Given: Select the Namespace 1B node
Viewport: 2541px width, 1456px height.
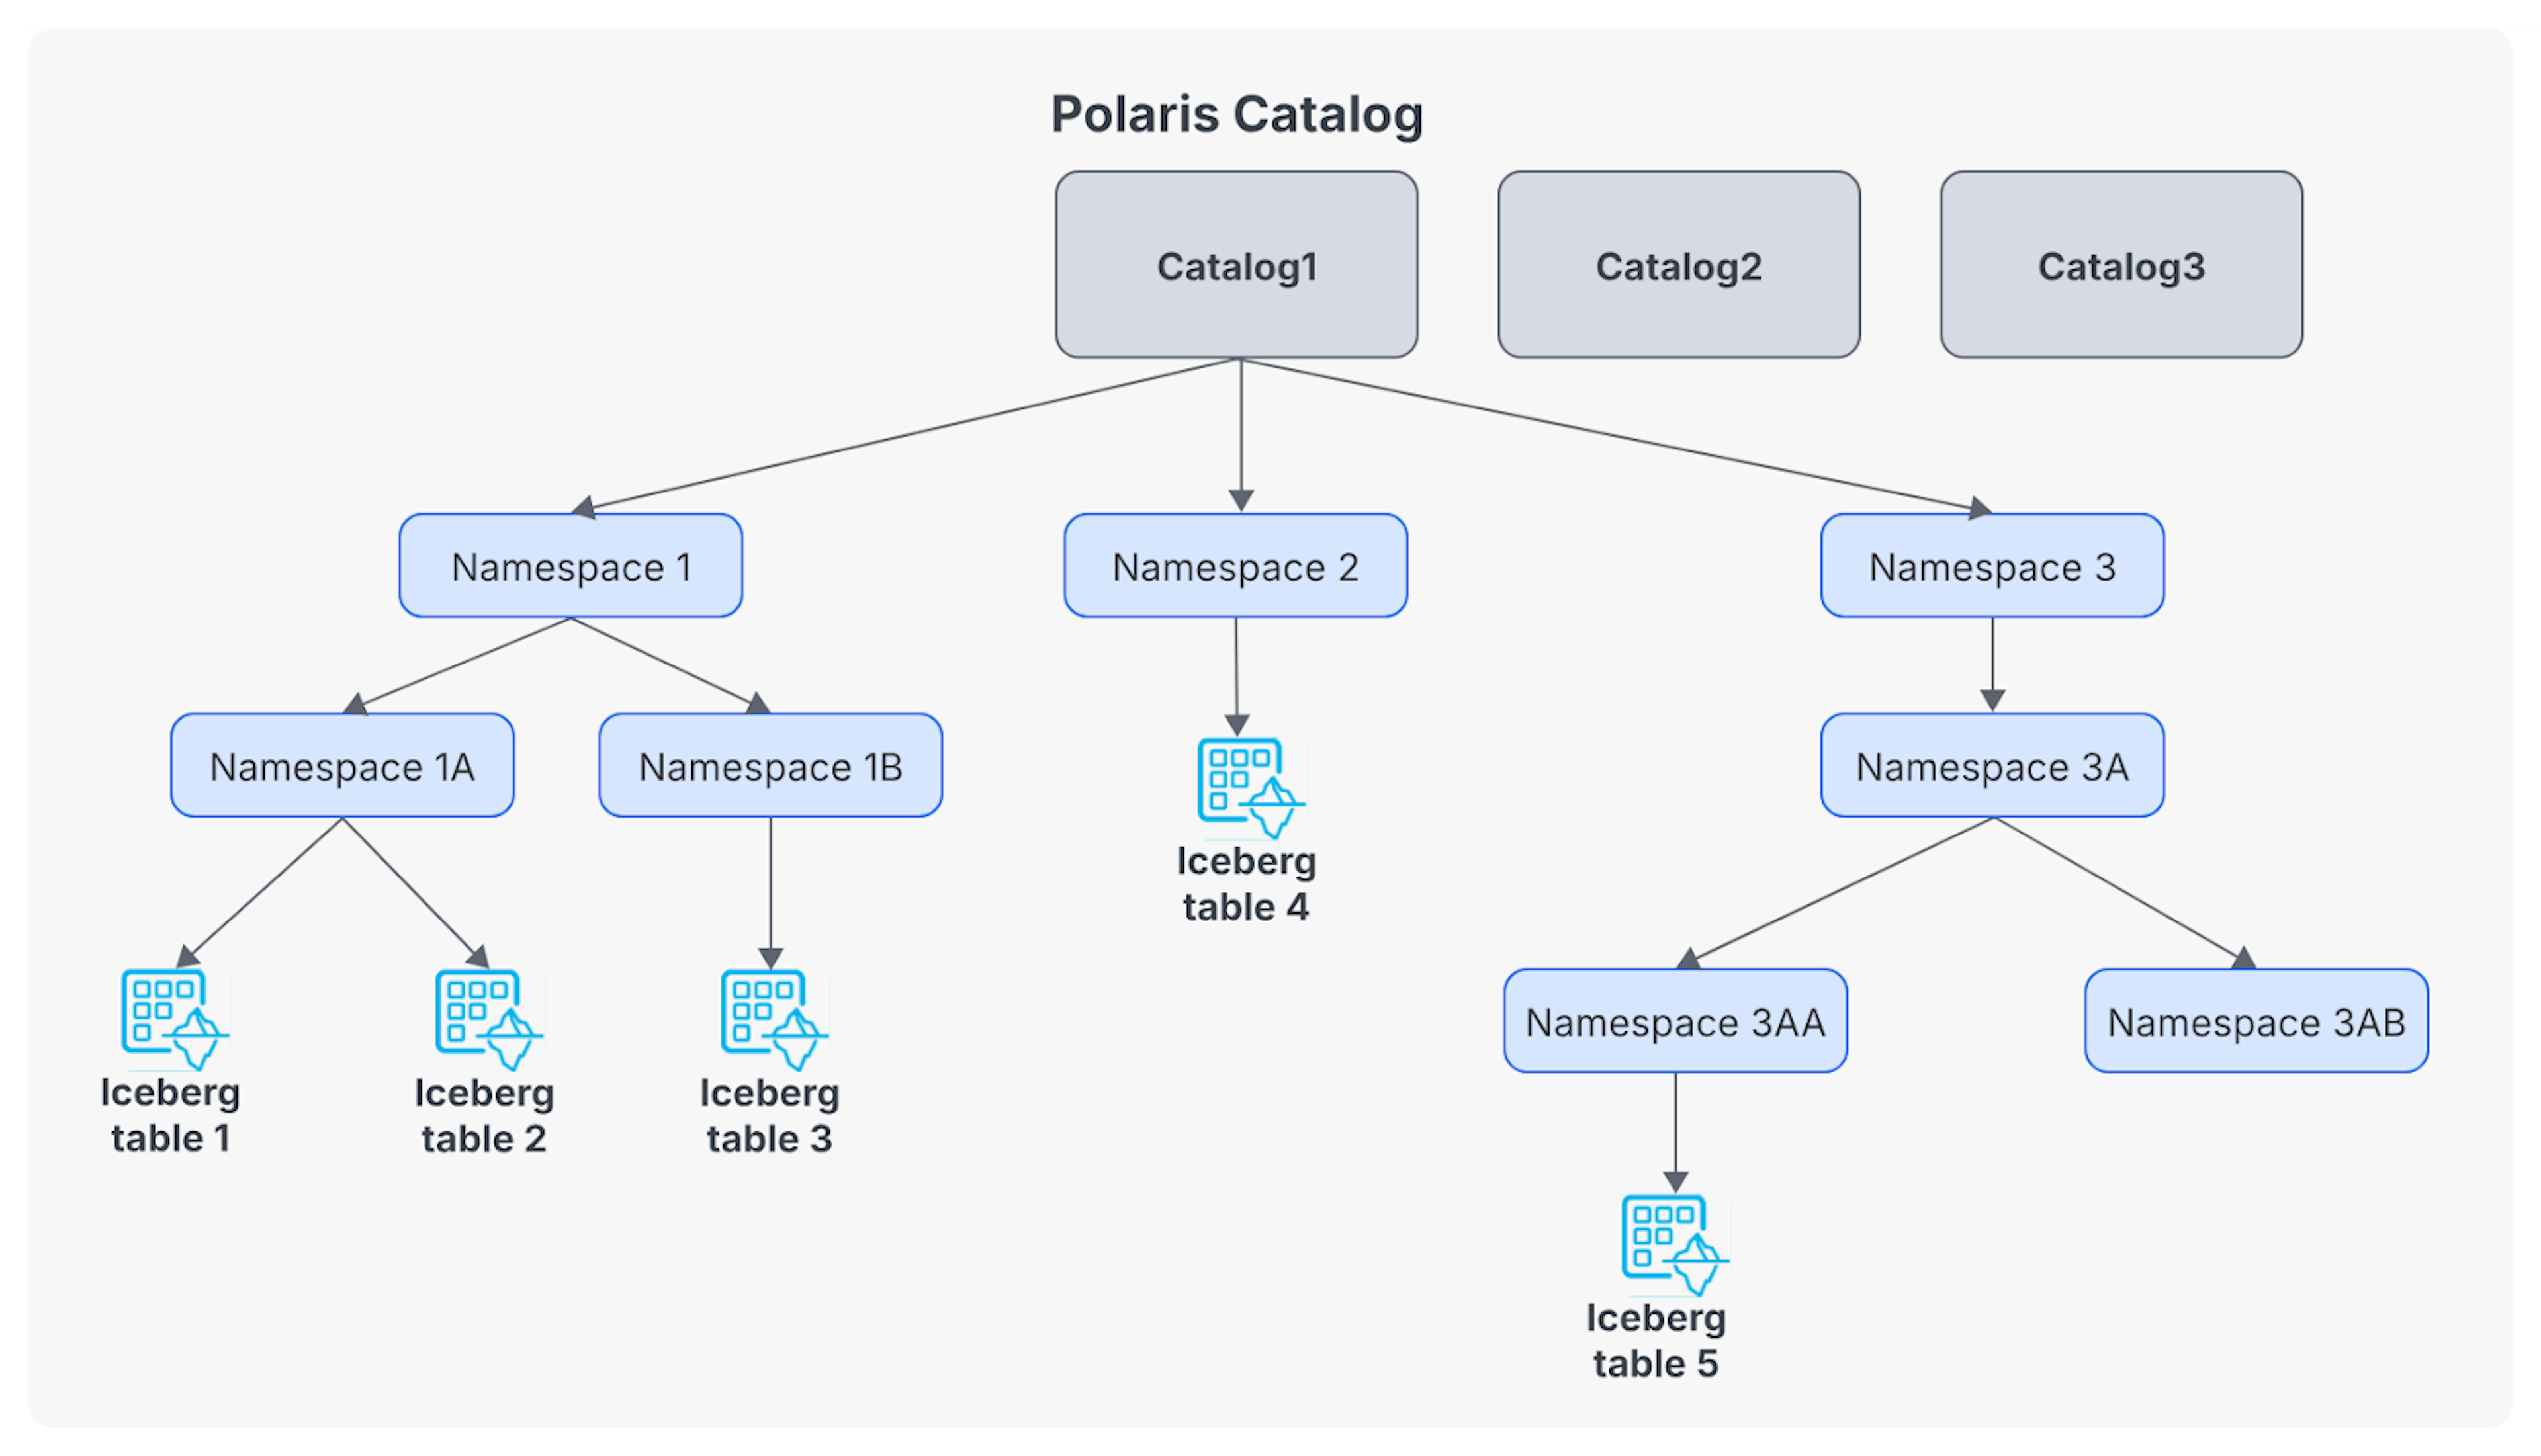Looking at the screenshot, I should (x=771, y=766).
